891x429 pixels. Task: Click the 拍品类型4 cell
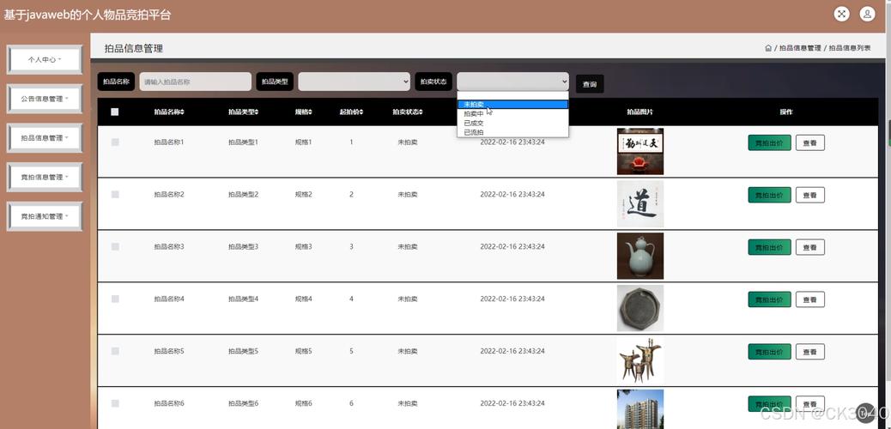[x=243, y=299]
